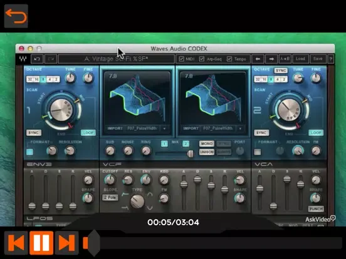Viewport: 346px width, 259px height.
Task: Click oscillator 2 RESOLUTION knob
Action: 298,151
